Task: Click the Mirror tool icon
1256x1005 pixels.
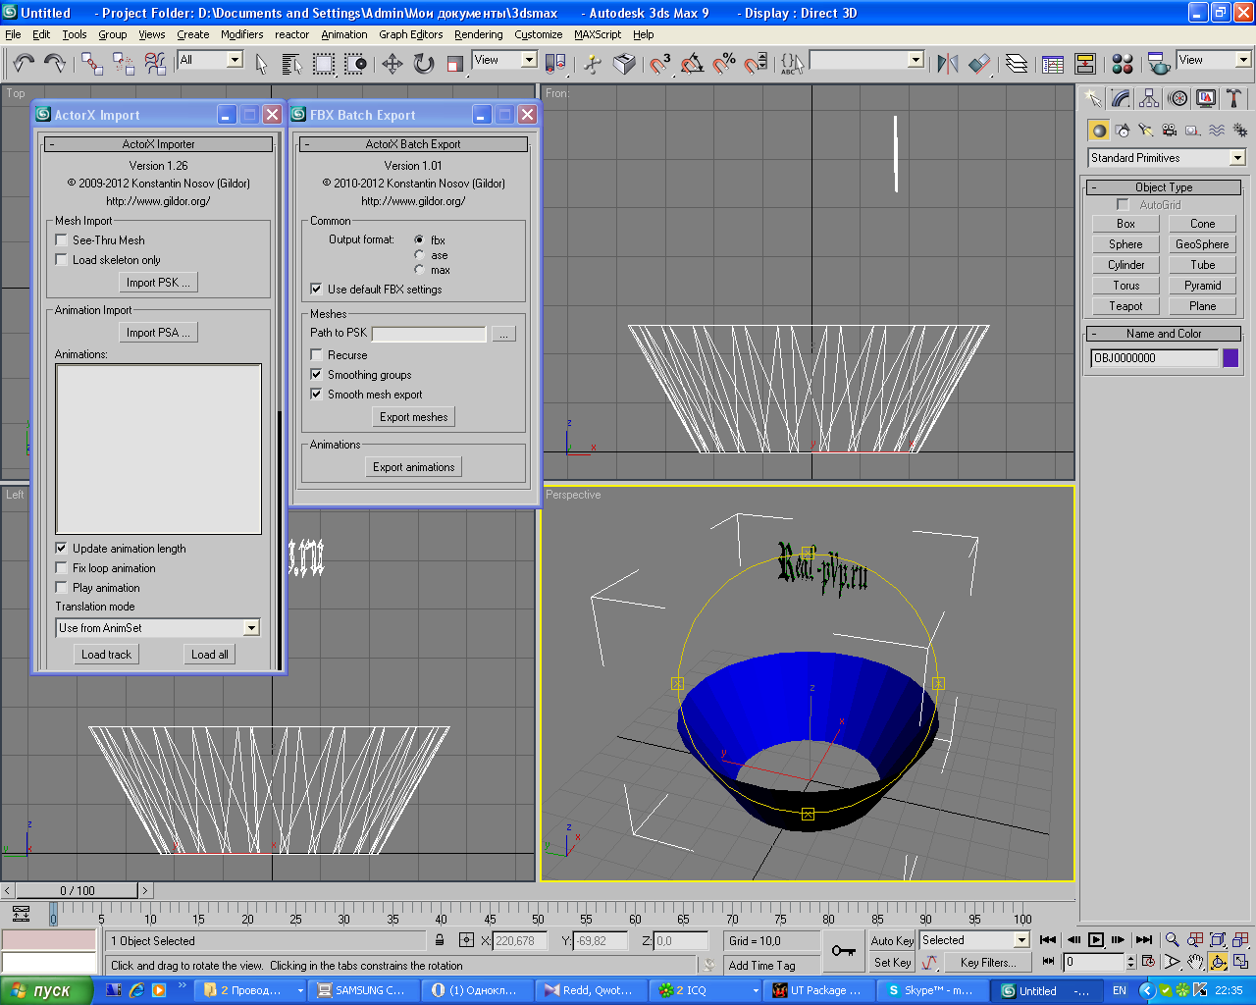Action: tap(947, 64)
